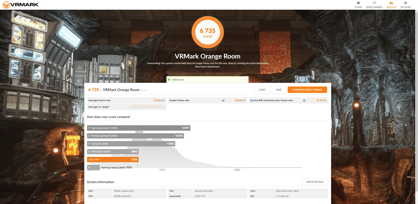Click the VRMark logo

pyautogui.click(x=20, y=5)
